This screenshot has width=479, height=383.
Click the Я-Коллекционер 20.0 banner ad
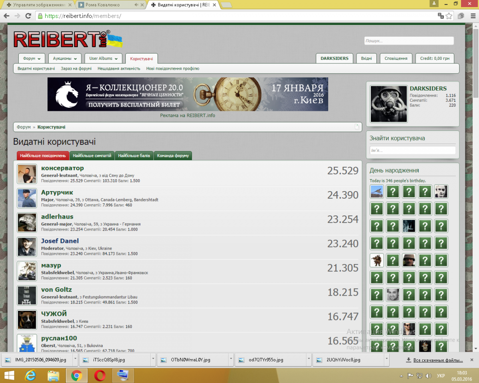pyautogui.click(x=188, y=94)
